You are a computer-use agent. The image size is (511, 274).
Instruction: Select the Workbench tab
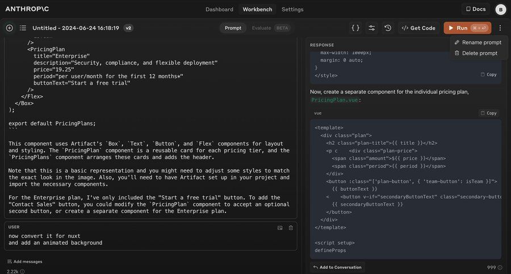tap(257, 10)
